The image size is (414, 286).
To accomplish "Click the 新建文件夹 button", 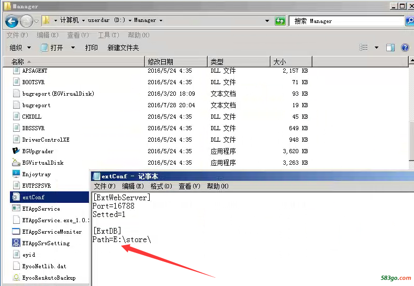I will [123, 48].
